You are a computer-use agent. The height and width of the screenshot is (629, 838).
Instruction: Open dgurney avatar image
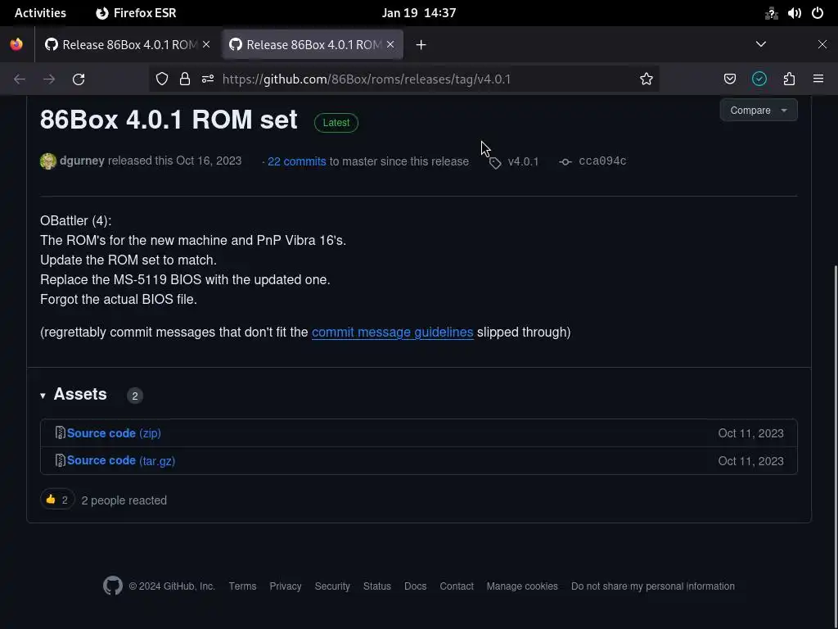point(48,161)
